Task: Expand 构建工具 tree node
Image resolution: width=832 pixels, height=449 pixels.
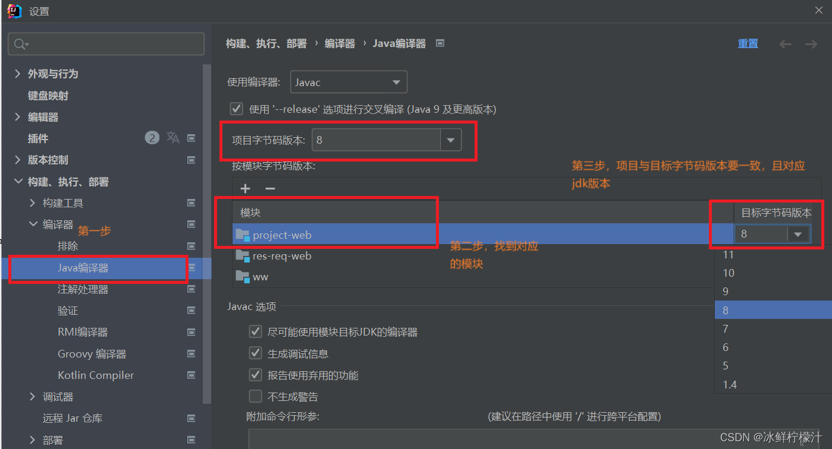Action: coord(33,203)
